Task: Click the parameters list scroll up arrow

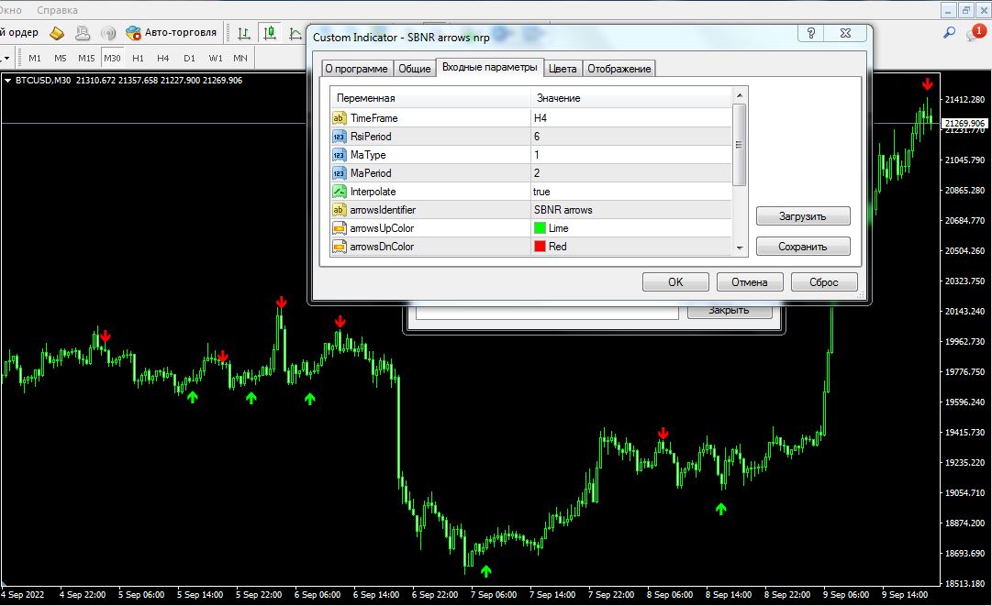Action: pos(740,95)
